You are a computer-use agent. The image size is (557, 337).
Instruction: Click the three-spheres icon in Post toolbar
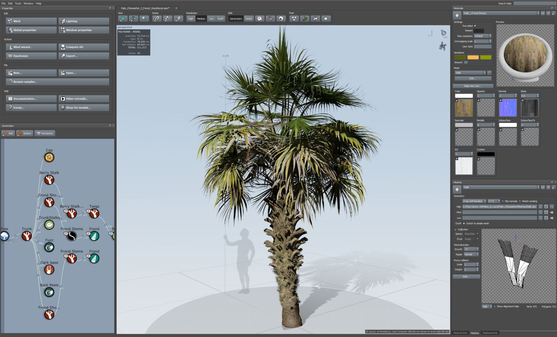[x=294, y=19]
